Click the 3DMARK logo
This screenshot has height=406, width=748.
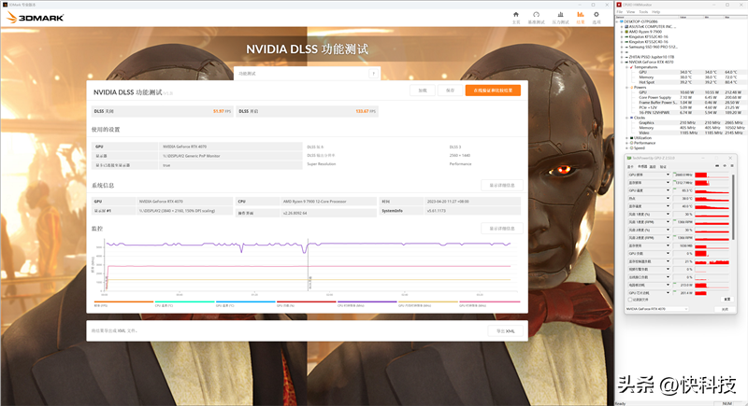36,18
